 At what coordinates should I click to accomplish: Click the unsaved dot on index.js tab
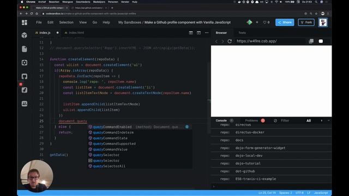pos(58,33)
